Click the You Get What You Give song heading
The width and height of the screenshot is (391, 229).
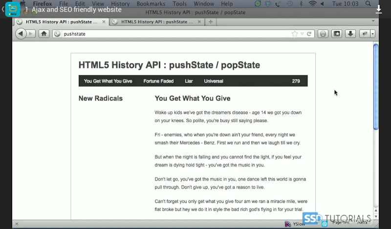pos(193,99)
